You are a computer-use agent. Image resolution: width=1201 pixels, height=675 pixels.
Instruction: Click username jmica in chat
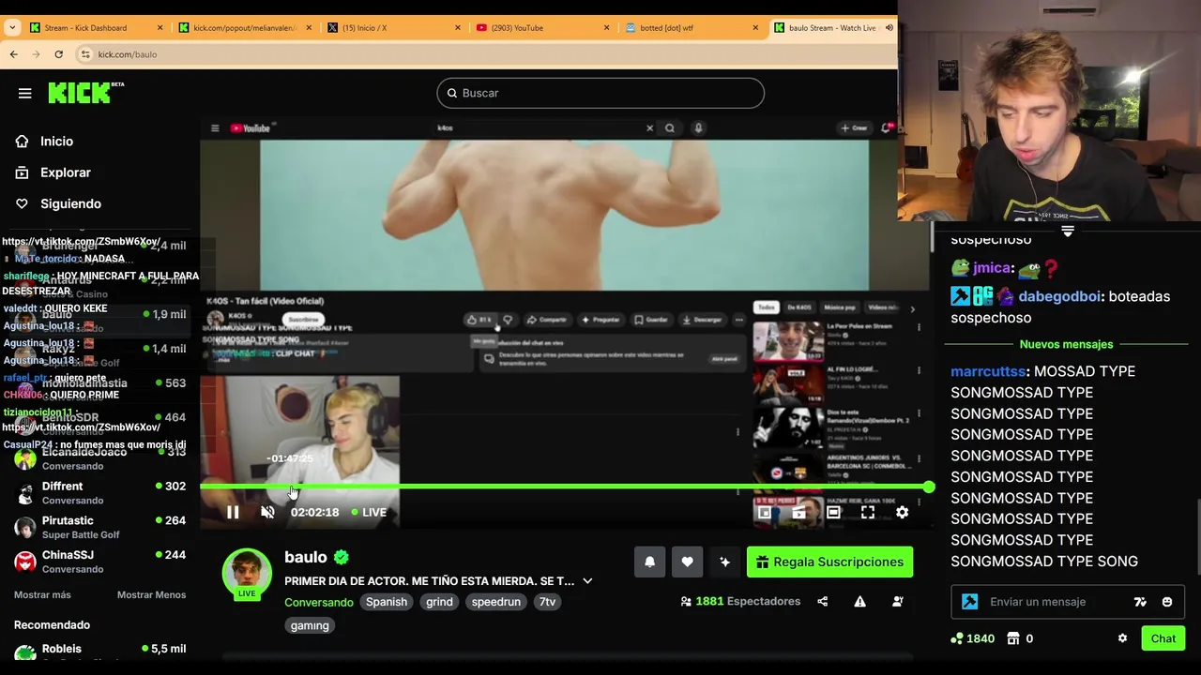tap(991, 268)
